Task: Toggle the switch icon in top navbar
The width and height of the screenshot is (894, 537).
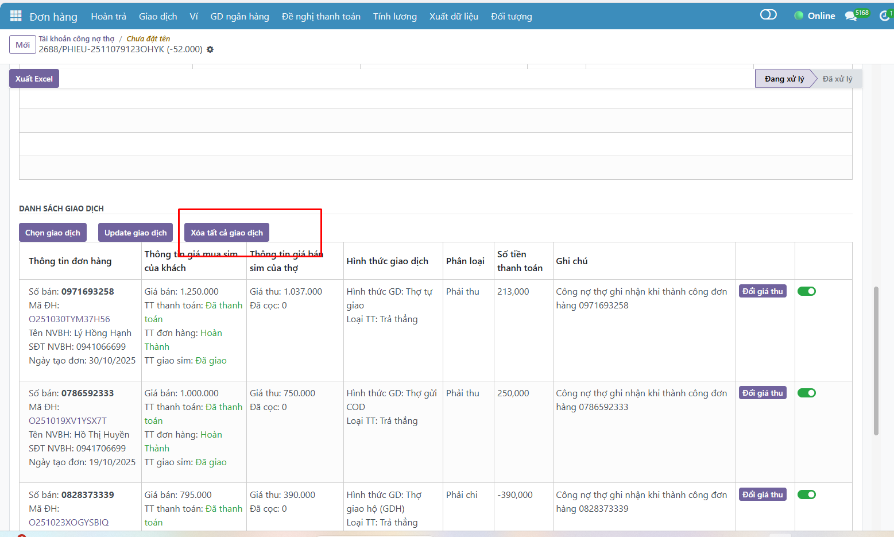Action: (768, 15)
